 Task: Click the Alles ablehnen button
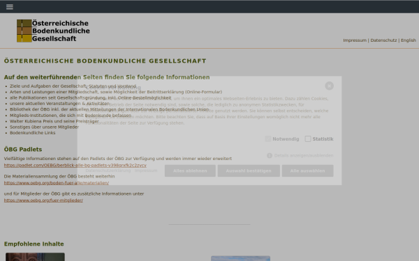point(190,171)
